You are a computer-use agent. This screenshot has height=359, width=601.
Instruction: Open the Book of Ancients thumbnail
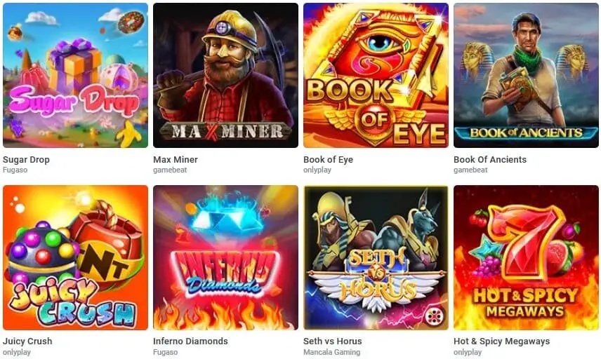coord(527,76)
